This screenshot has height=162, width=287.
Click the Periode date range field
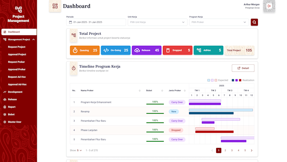pyautogui.click(x=96, y=22)
